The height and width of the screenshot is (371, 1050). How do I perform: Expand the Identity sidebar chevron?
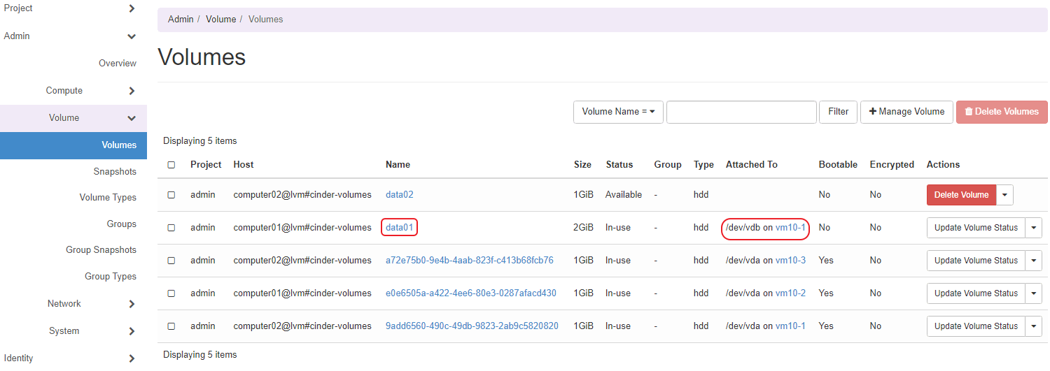coord(132,358)
